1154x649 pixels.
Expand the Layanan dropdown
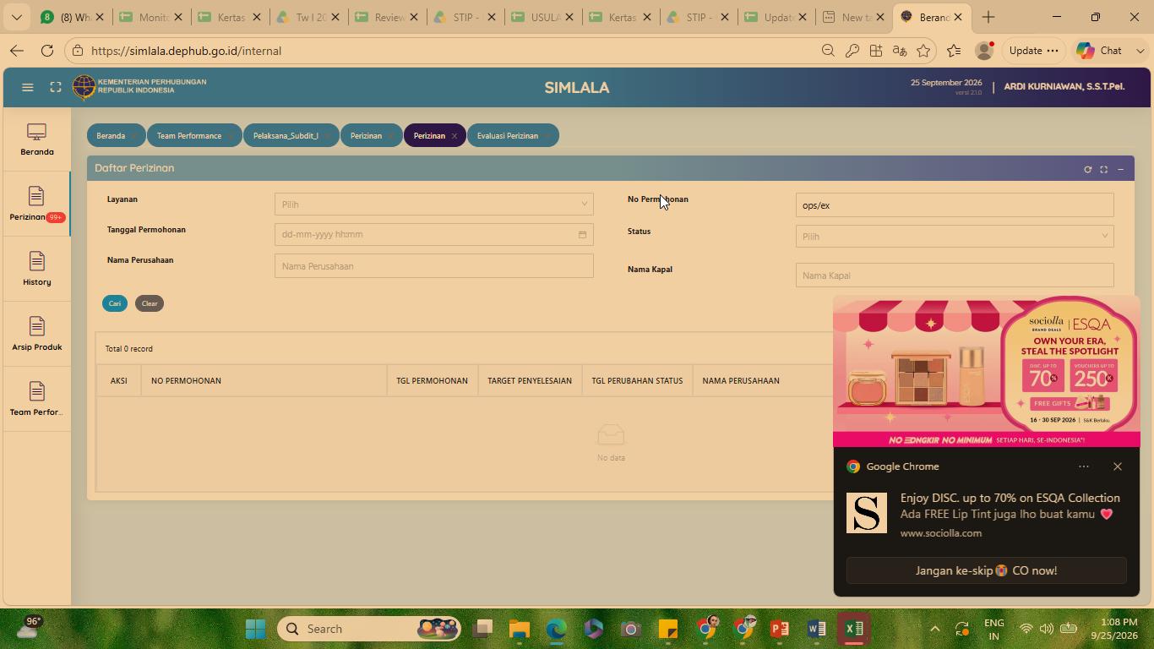tap(434, 204)
